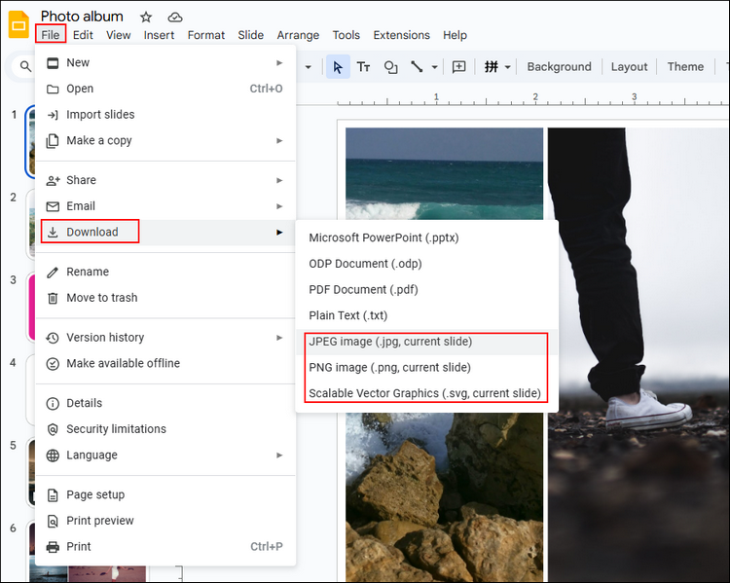The image size is (730, 583).
Task: Open the Slide menu
Action: (250, 35)
